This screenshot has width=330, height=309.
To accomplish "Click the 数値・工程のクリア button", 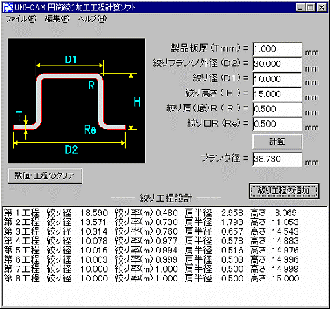I will pyautogui.click(x=45, y=175).
